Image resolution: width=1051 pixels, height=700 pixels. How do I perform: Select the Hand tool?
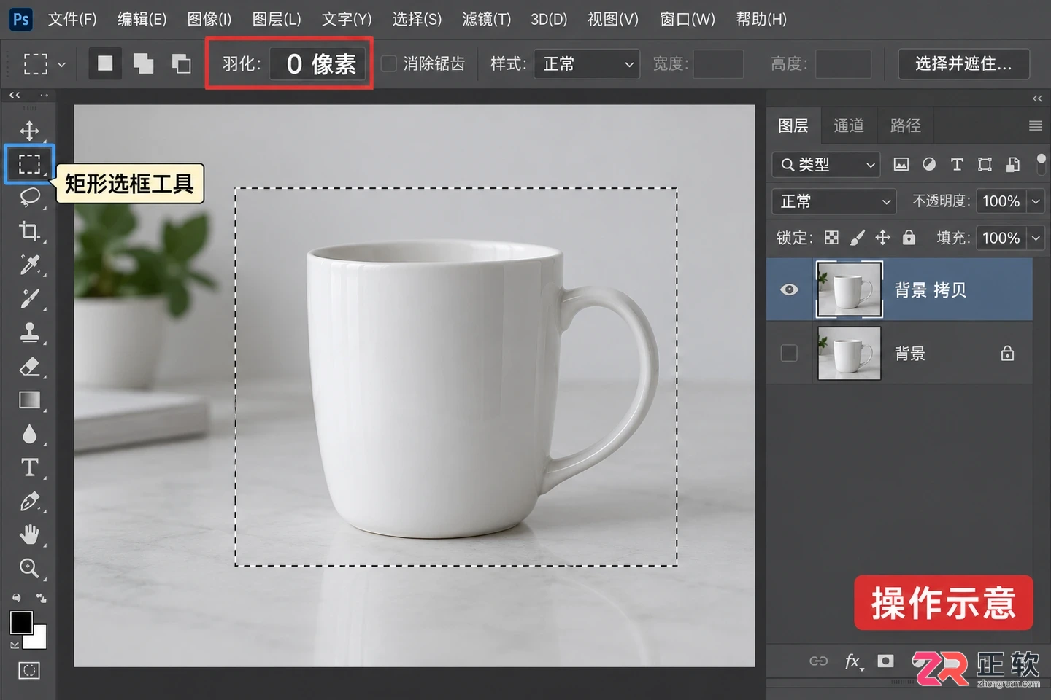[29, 535]
